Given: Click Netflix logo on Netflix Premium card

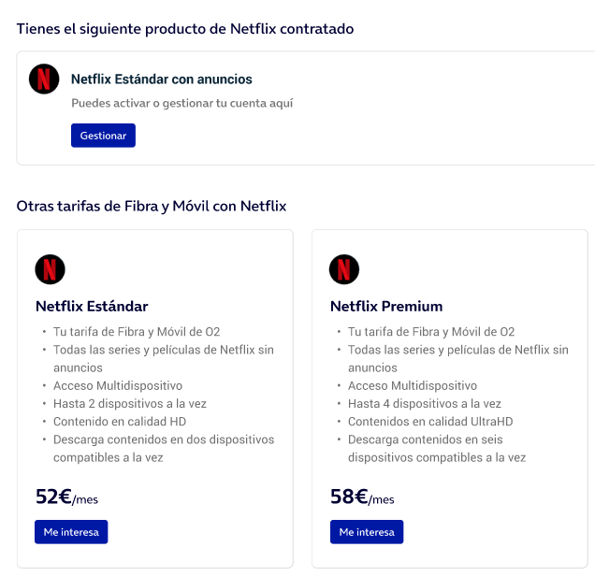Looking at the screenshot, I should point(344,269).
